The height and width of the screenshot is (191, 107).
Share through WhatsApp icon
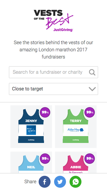point(75,182)
